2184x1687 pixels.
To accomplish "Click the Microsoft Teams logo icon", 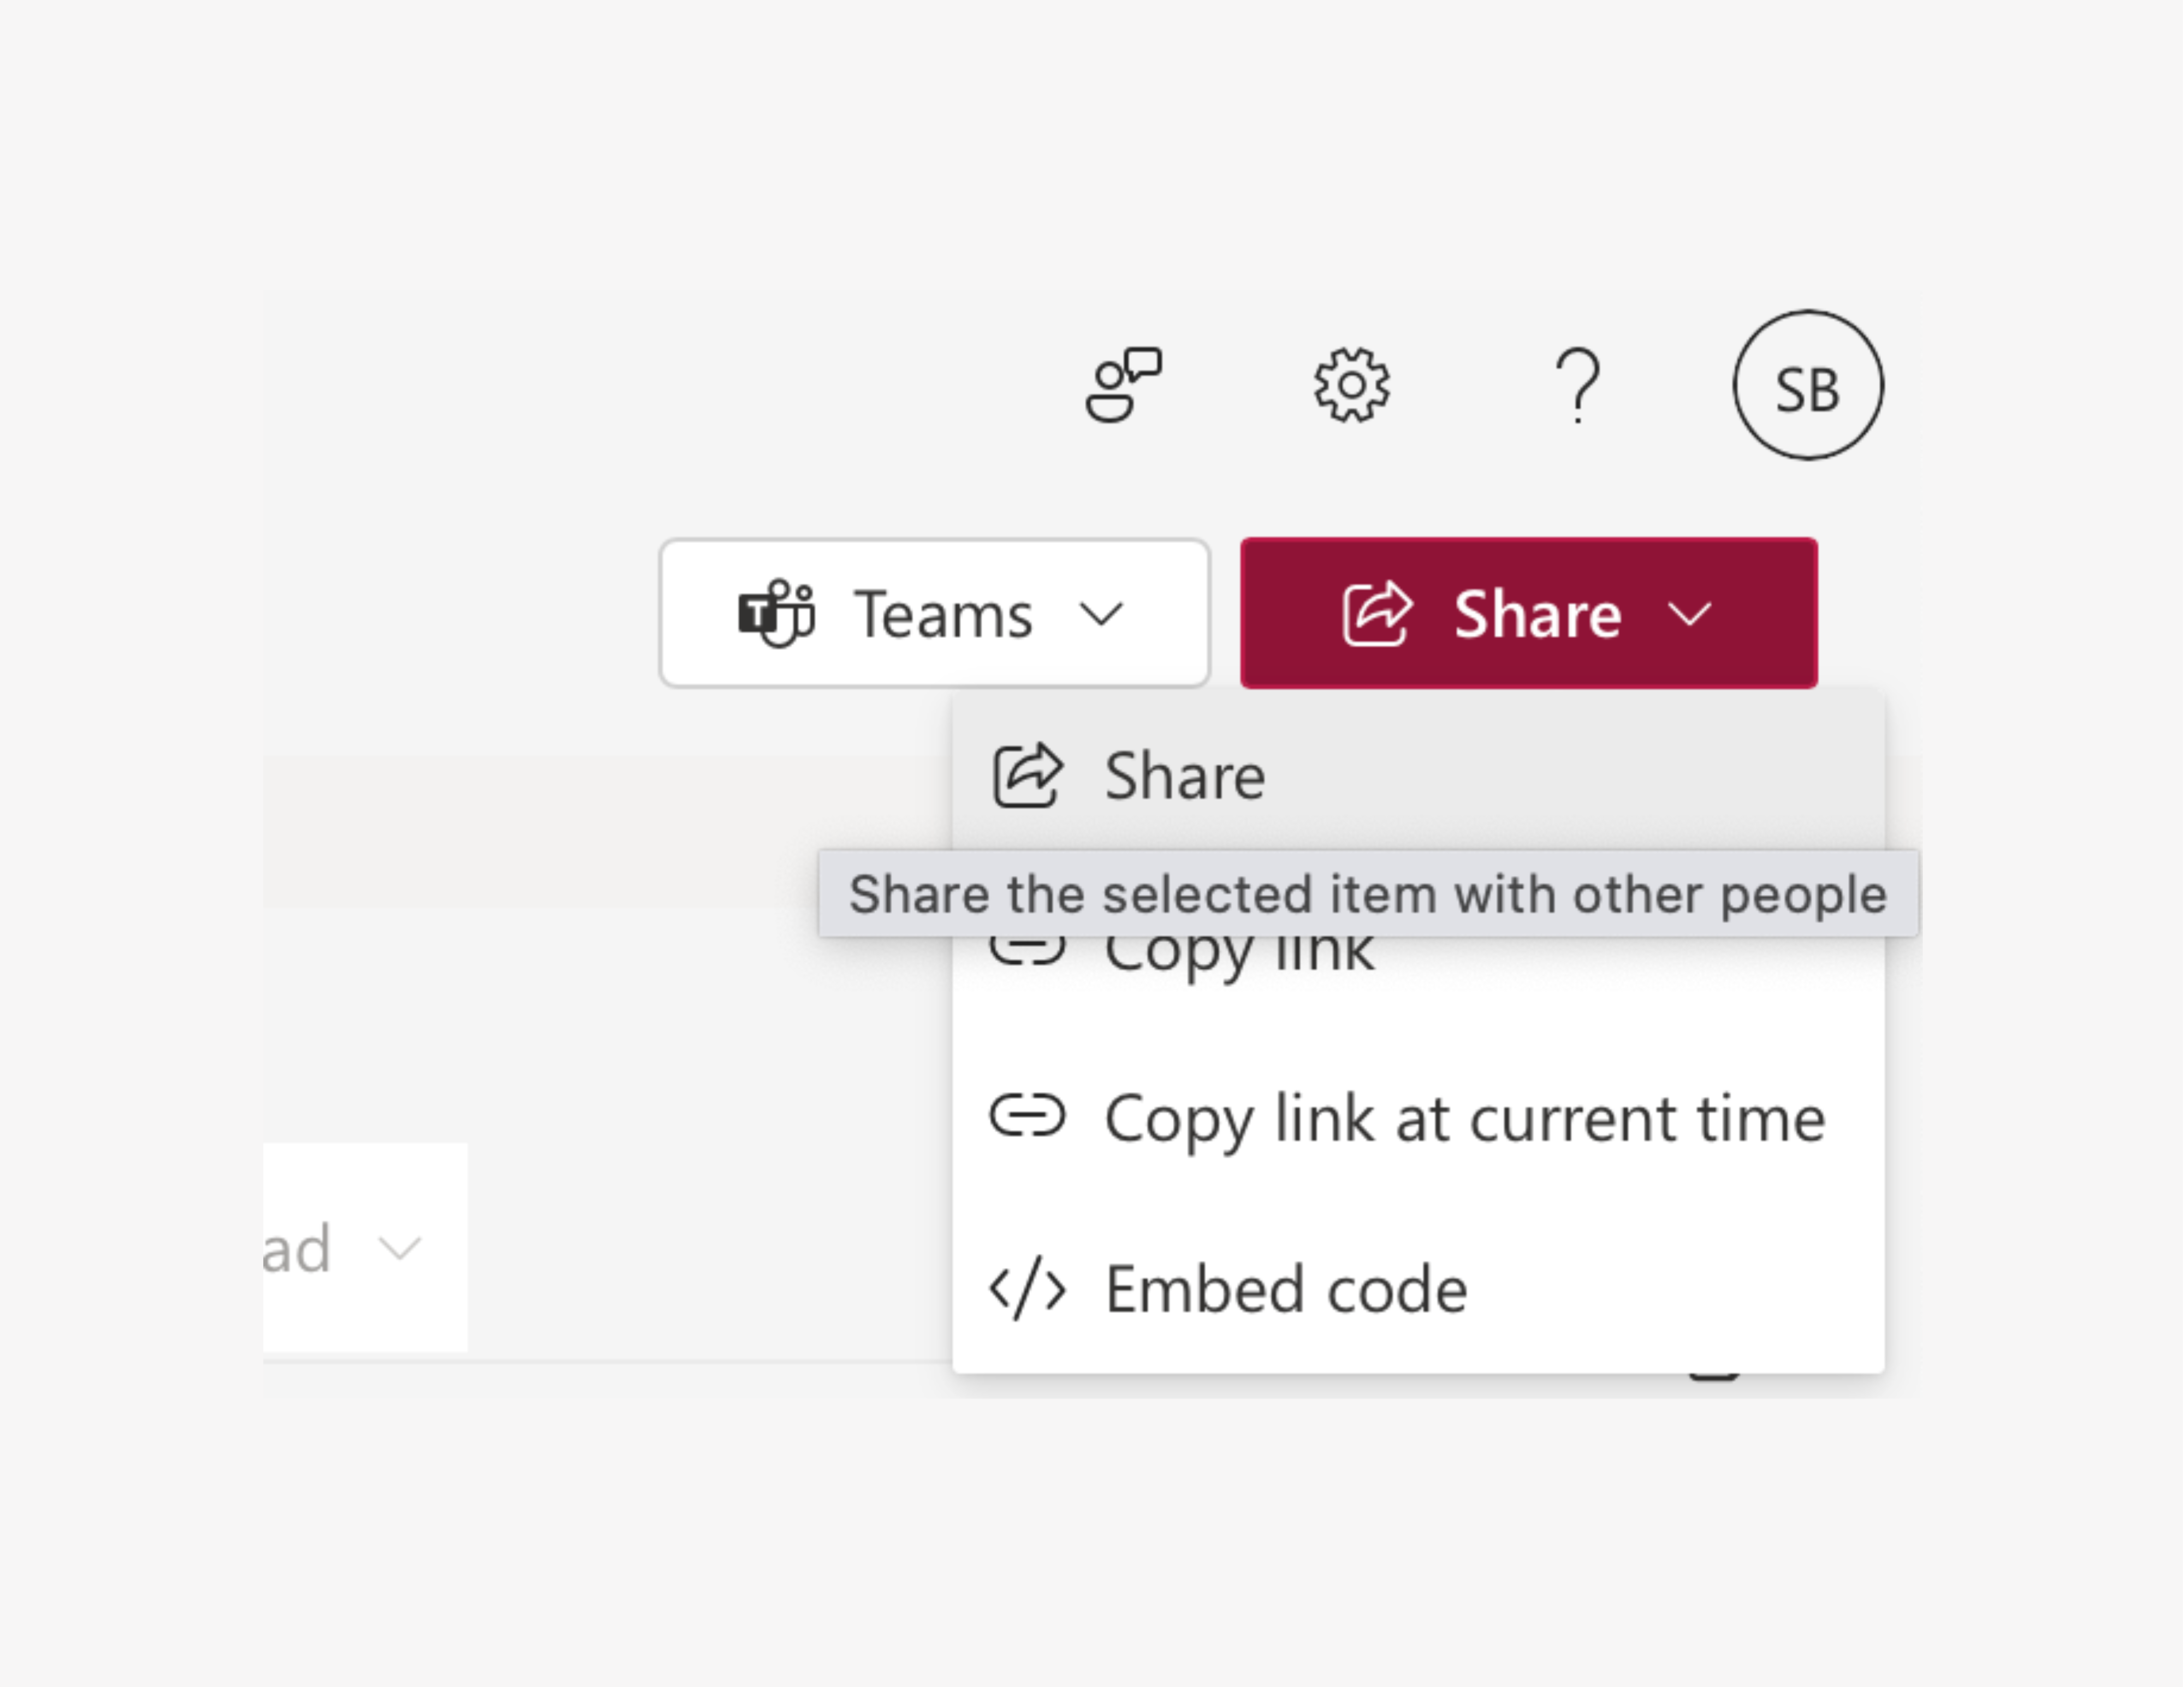I will coord(776,613).
